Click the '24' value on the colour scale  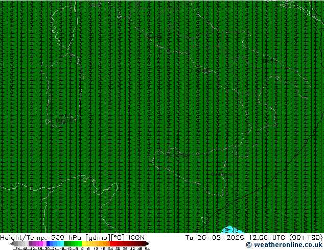(110, 249)
